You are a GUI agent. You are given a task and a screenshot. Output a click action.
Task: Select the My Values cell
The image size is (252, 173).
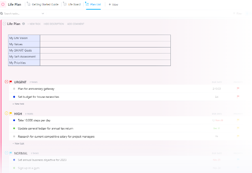click(x=24, y=44)
